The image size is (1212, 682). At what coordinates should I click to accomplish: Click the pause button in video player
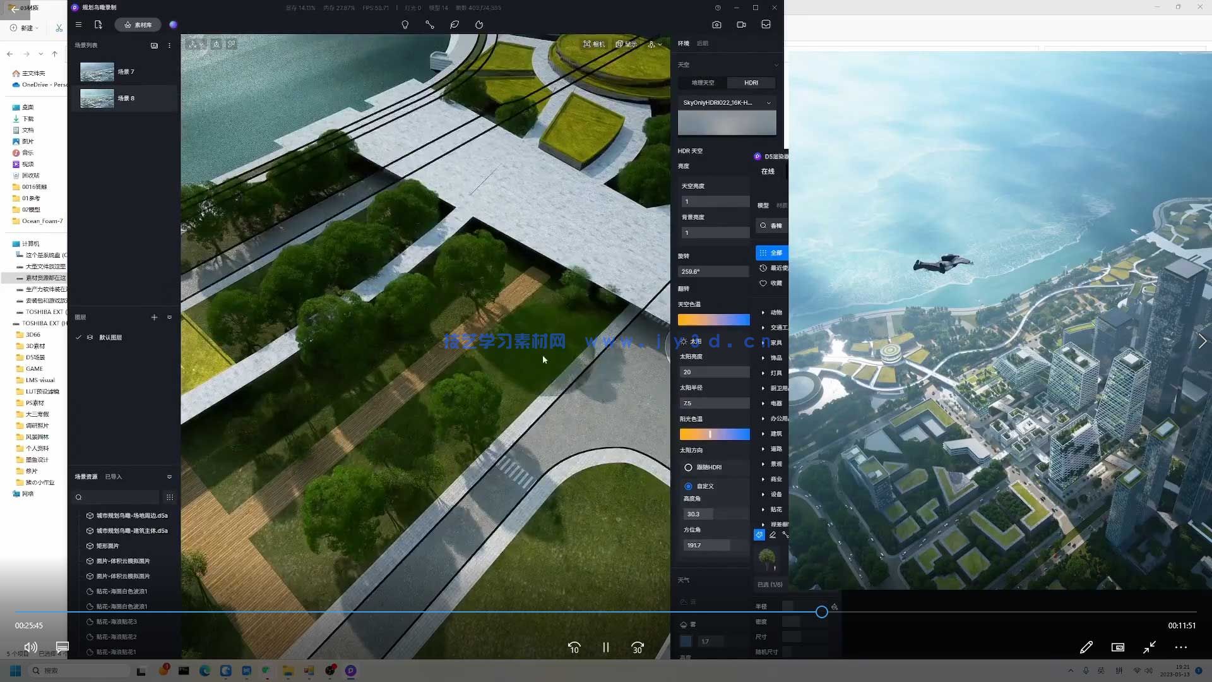tap(605, 647)
